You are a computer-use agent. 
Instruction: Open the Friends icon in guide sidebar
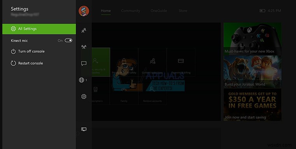(x=84, y=30)
